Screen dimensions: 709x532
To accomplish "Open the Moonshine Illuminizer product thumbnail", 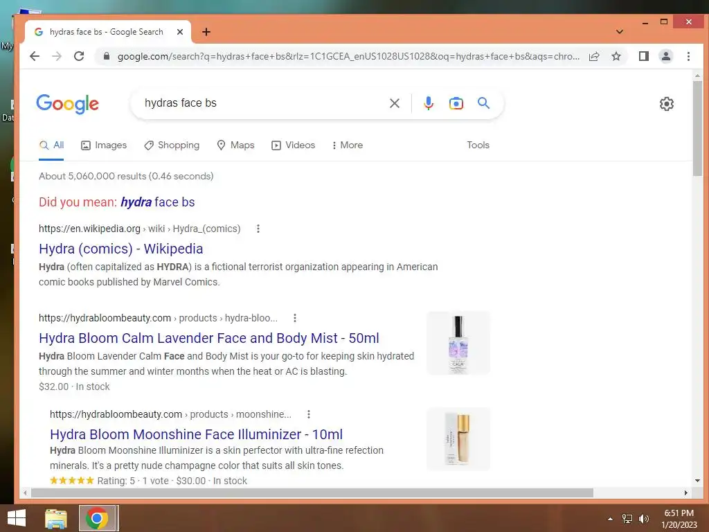I will [458, 438].
